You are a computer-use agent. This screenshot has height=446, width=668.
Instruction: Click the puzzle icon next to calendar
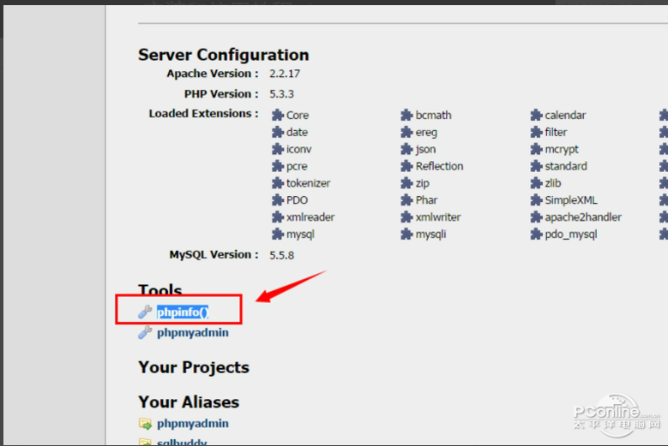pyautogui.click(x=536, y=115)
